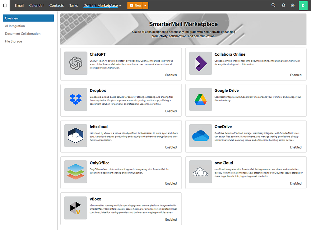The image size is (311, 230).
Task: Click Enabled status on vBoxx card
Action: point(171,219)
